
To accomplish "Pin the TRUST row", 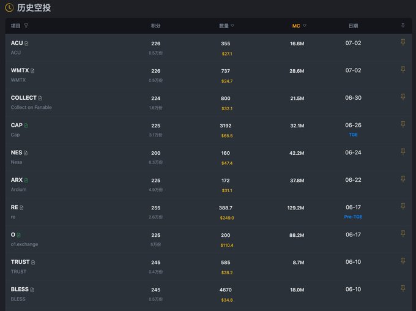I will (403, 261).
